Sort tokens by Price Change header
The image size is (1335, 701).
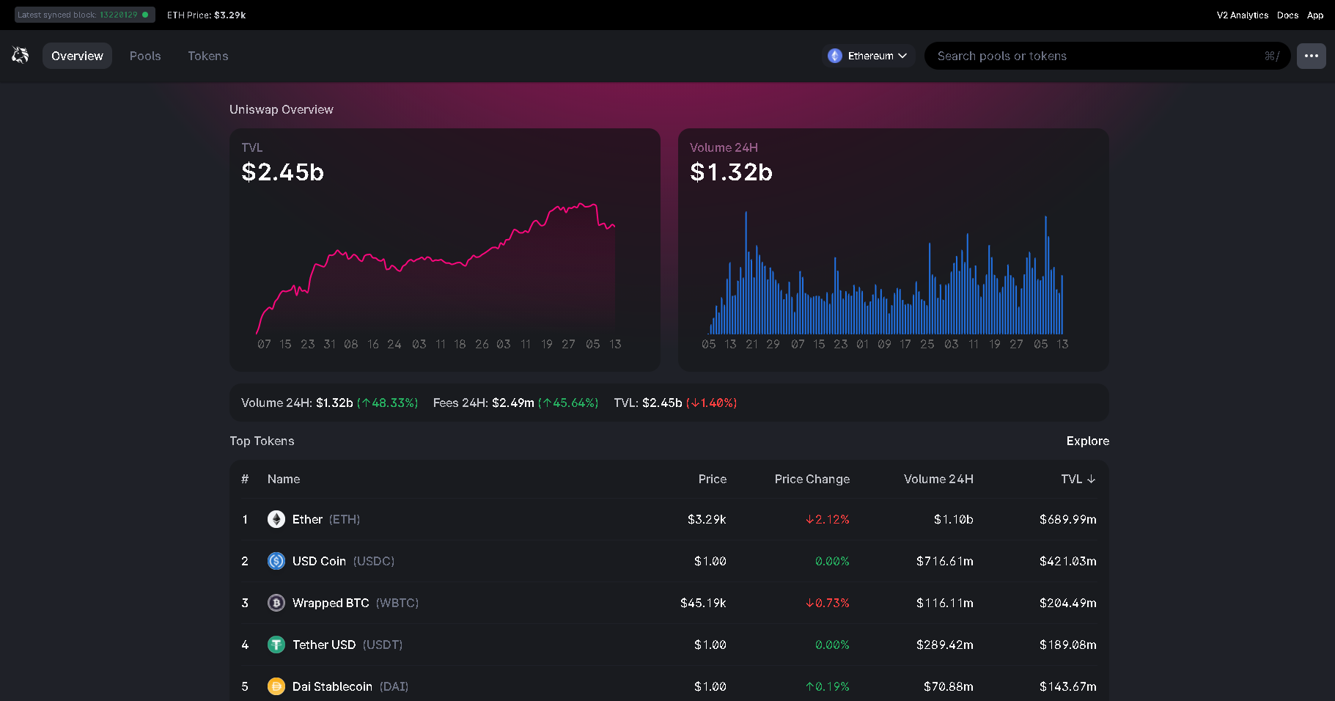coord(812,479)
